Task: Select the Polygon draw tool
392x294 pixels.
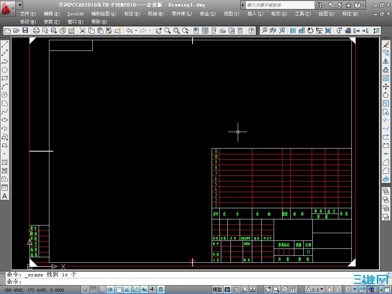Action: pos(5,70)
